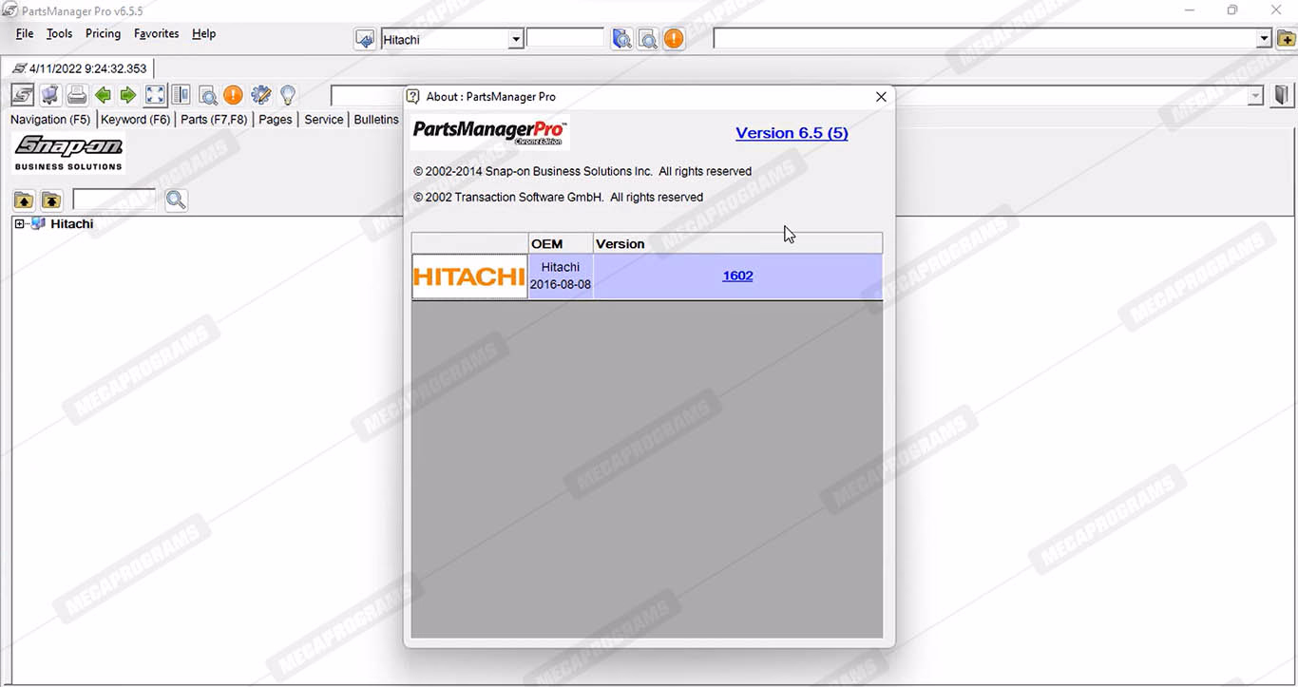The height and width of the screenshot is (687, 1298).
Task: Open the wide top-bar dropdown arrow
Action: [x=1264, y=39]
